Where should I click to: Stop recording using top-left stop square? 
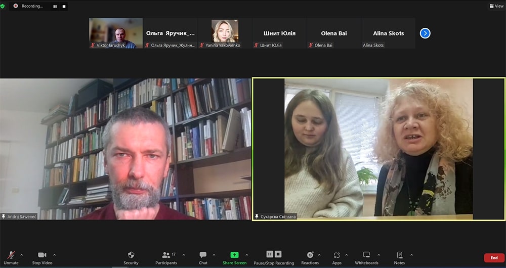[64, 6]
